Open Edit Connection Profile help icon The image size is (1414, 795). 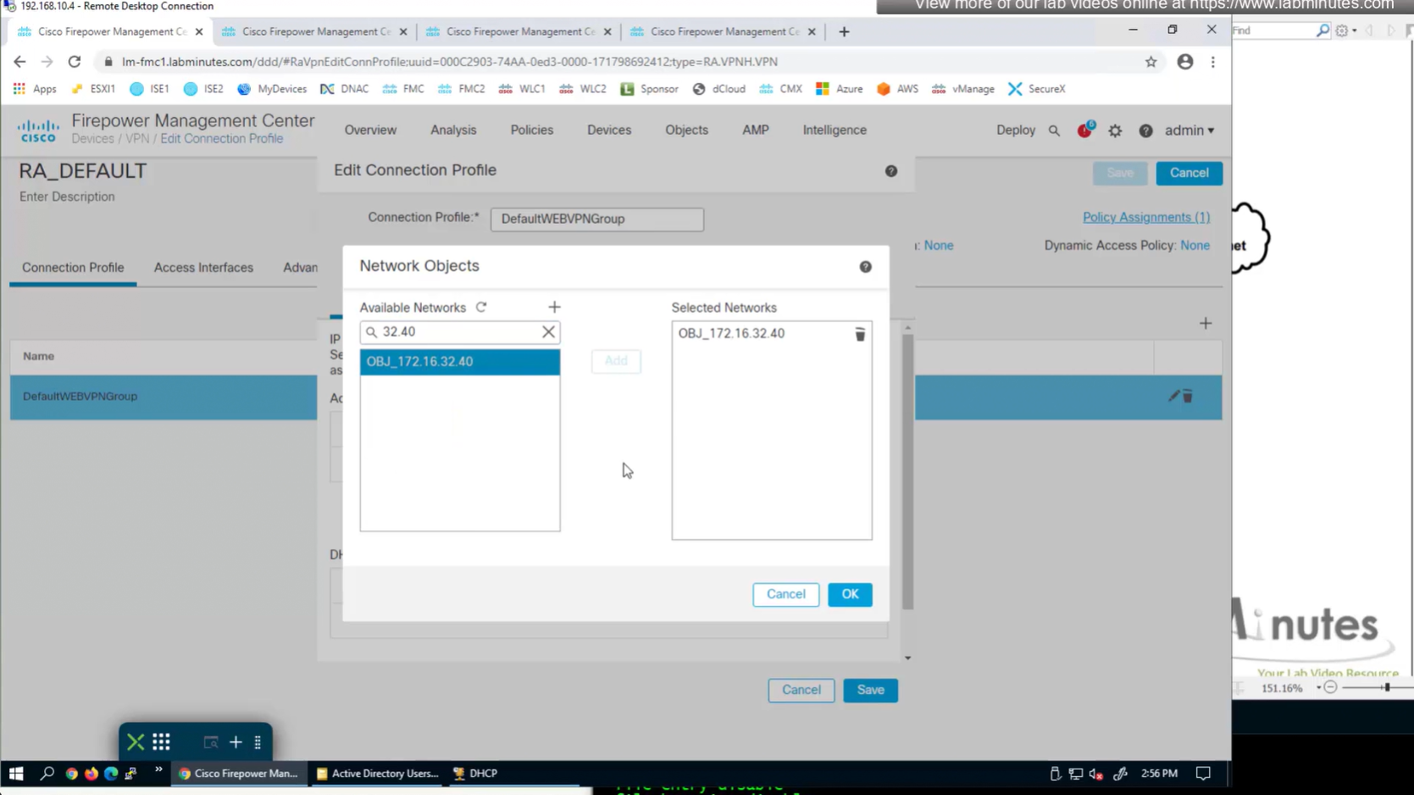890,171
